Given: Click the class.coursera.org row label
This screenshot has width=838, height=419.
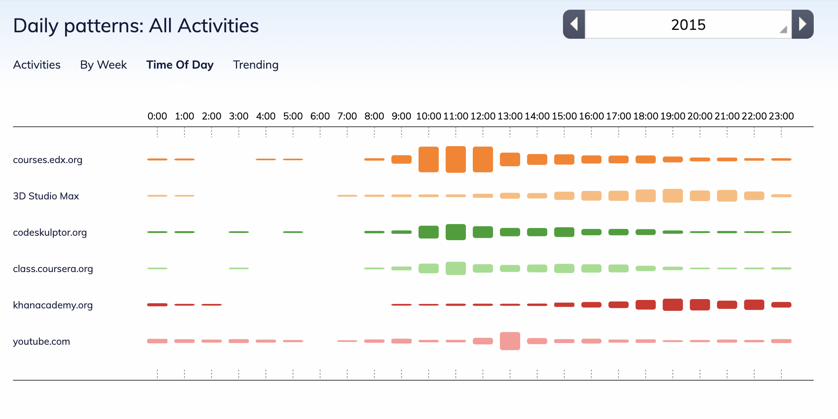Looking at the screenshot, I should tap(53, 269).
